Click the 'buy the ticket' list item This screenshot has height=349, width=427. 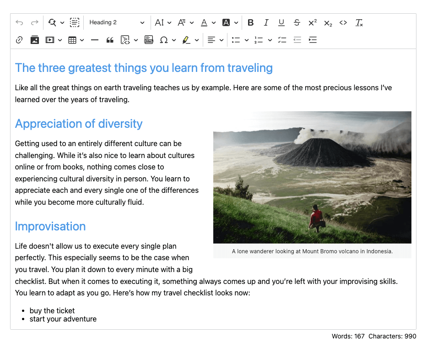pyautogui.click(x=52, y=311)
